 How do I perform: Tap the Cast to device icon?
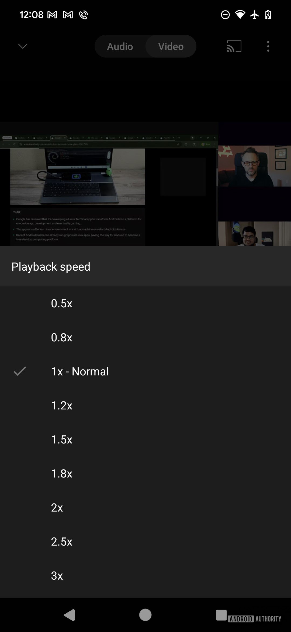click(234, 46)
